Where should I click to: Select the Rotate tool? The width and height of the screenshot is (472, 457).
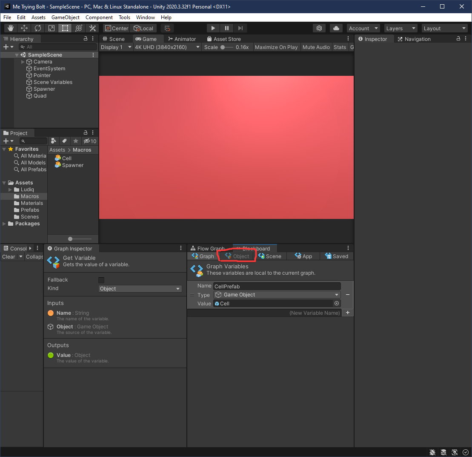(38, 28)
